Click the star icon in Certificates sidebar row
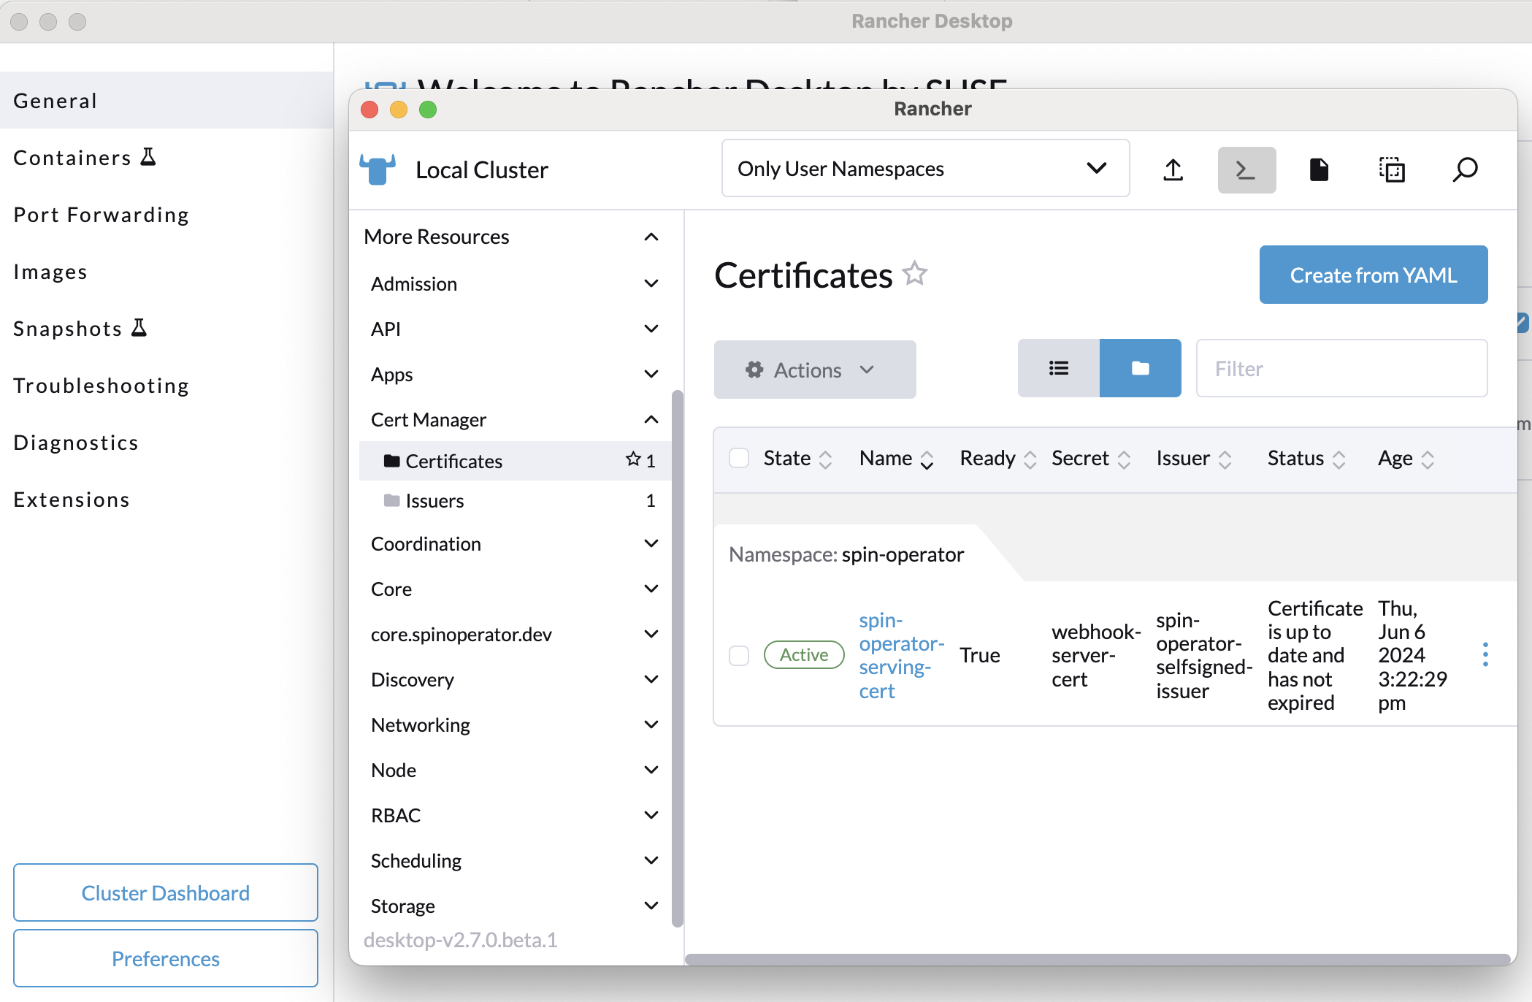The height and width of the screenshot is (1002, 1532). [633, 459]
